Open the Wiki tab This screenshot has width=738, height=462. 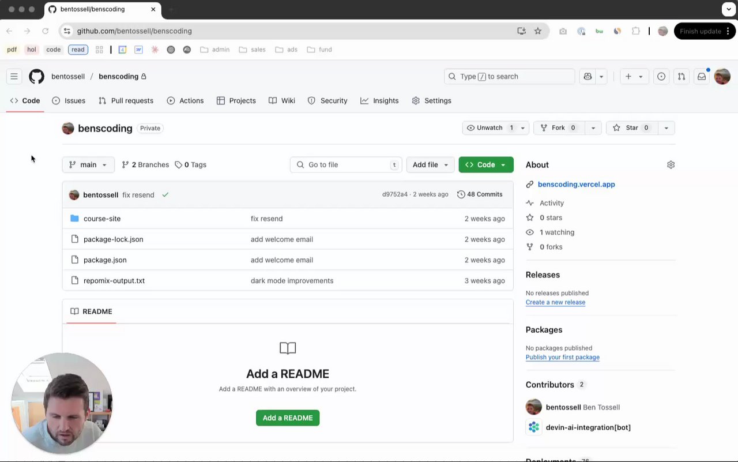(282, 100)
